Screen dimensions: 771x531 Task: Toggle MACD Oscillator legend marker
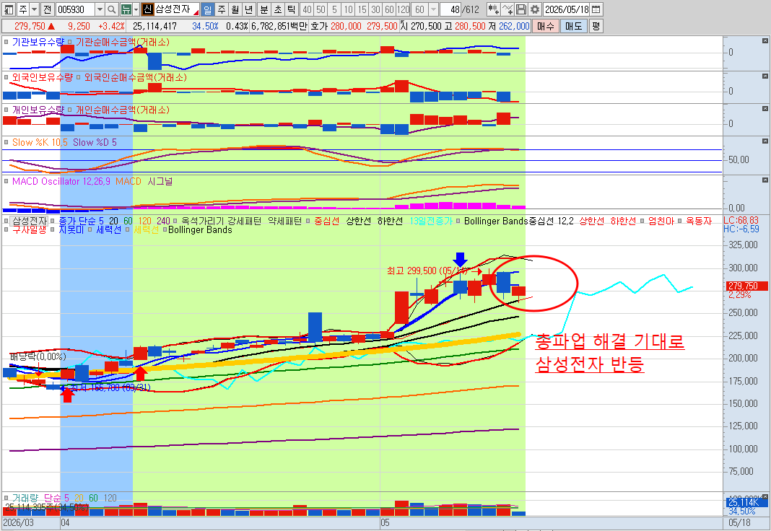[x=6, y=181]
